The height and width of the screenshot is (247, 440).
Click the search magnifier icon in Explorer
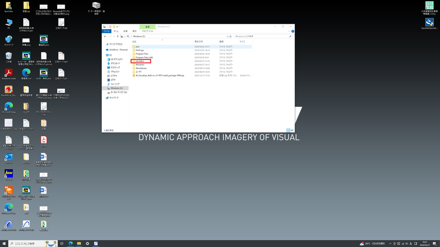coord(290,36)
